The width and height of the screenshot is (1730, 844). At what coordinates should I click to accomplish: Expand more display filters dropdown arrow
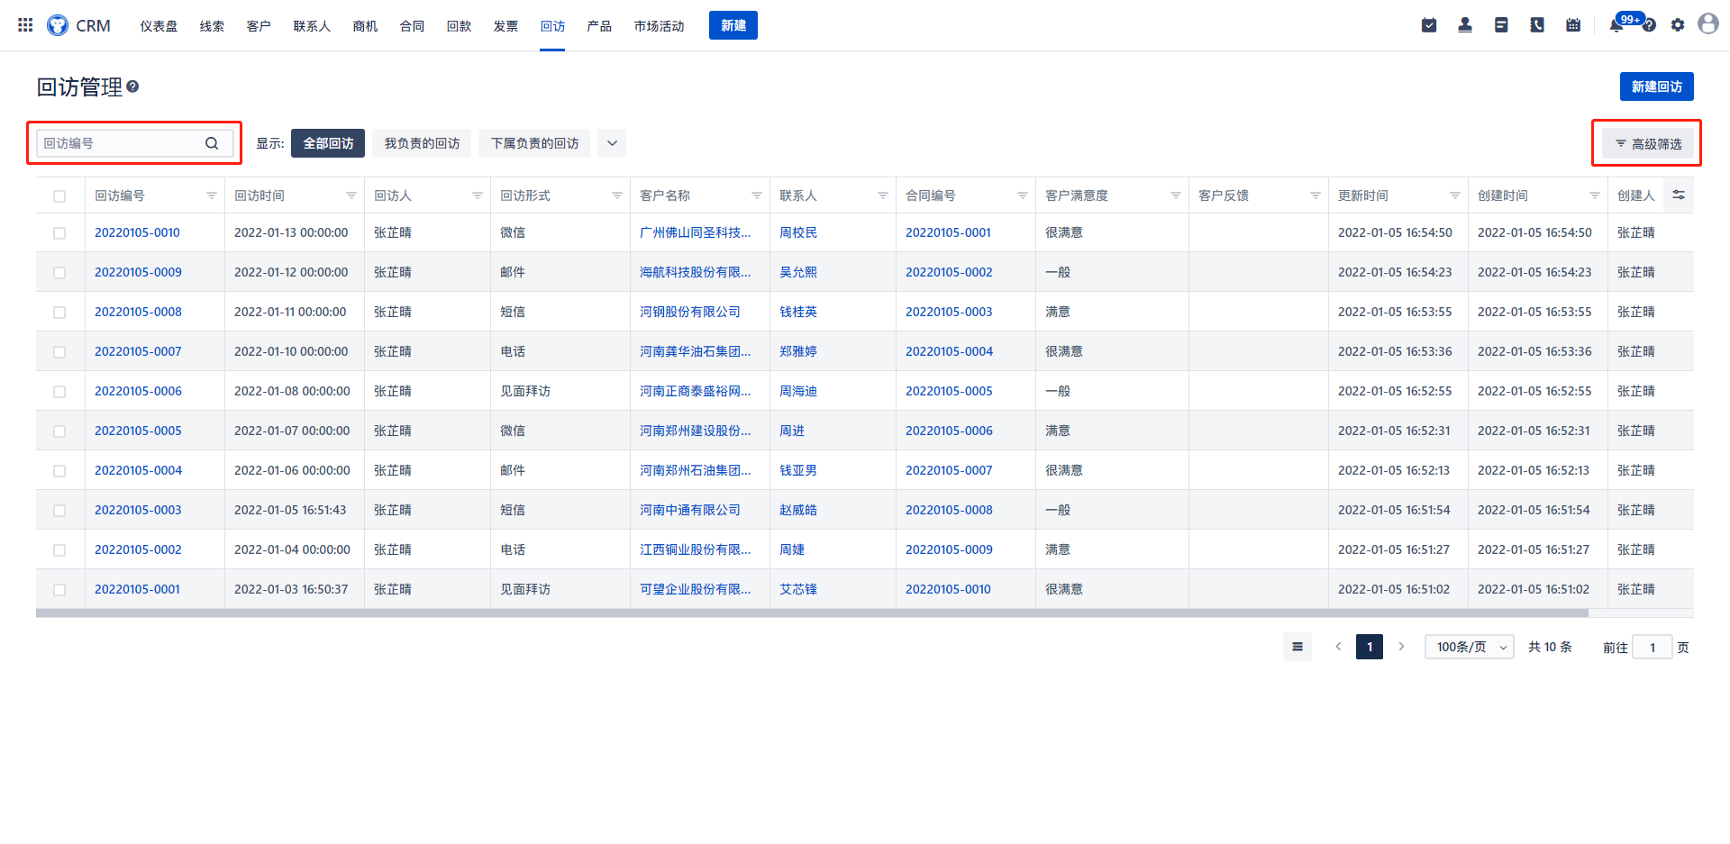tap(612, 143)
